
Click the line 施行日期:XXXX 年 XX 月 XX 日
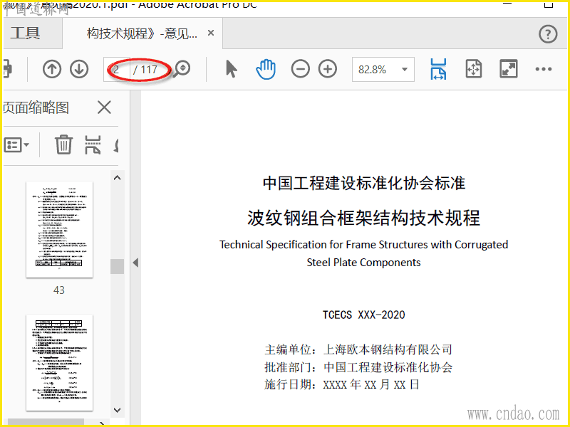[x=342, y=384]
